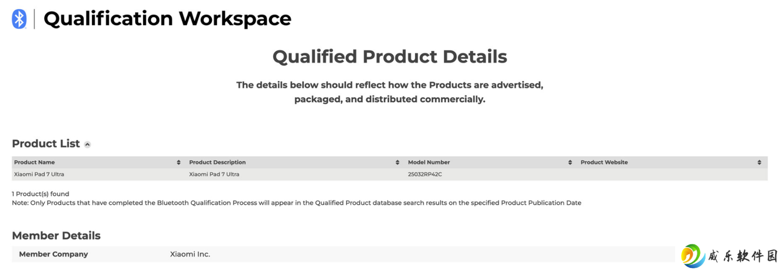Sort by Product Description arrows icon
The image size is (784, 270).
(397, 162)
